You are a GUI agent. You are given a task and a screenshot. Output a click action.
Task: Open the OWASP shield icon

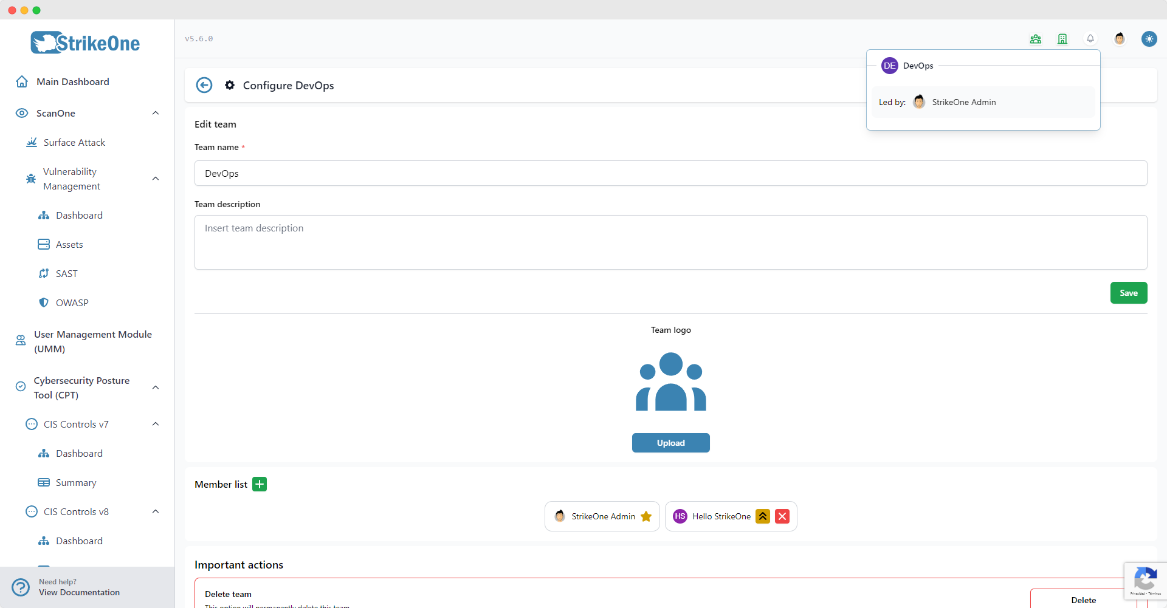(x=44, y=302)
